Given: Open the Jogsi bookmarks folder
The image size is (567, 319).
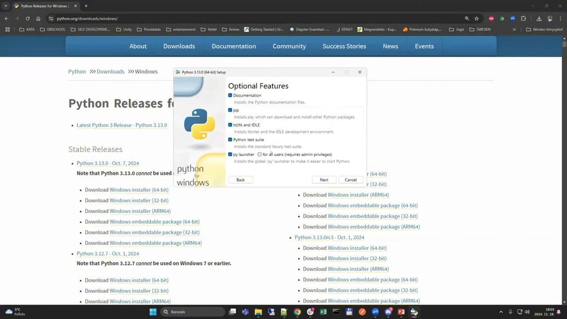Looking at the screenshot, I should 457,29.
